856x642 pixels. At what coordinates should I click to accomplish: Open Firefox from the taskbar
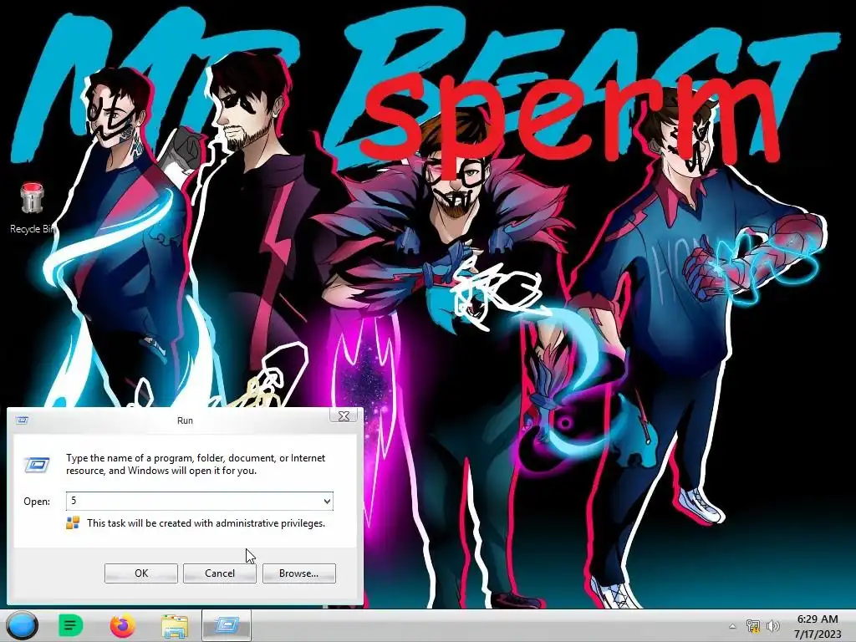(123, 625)
